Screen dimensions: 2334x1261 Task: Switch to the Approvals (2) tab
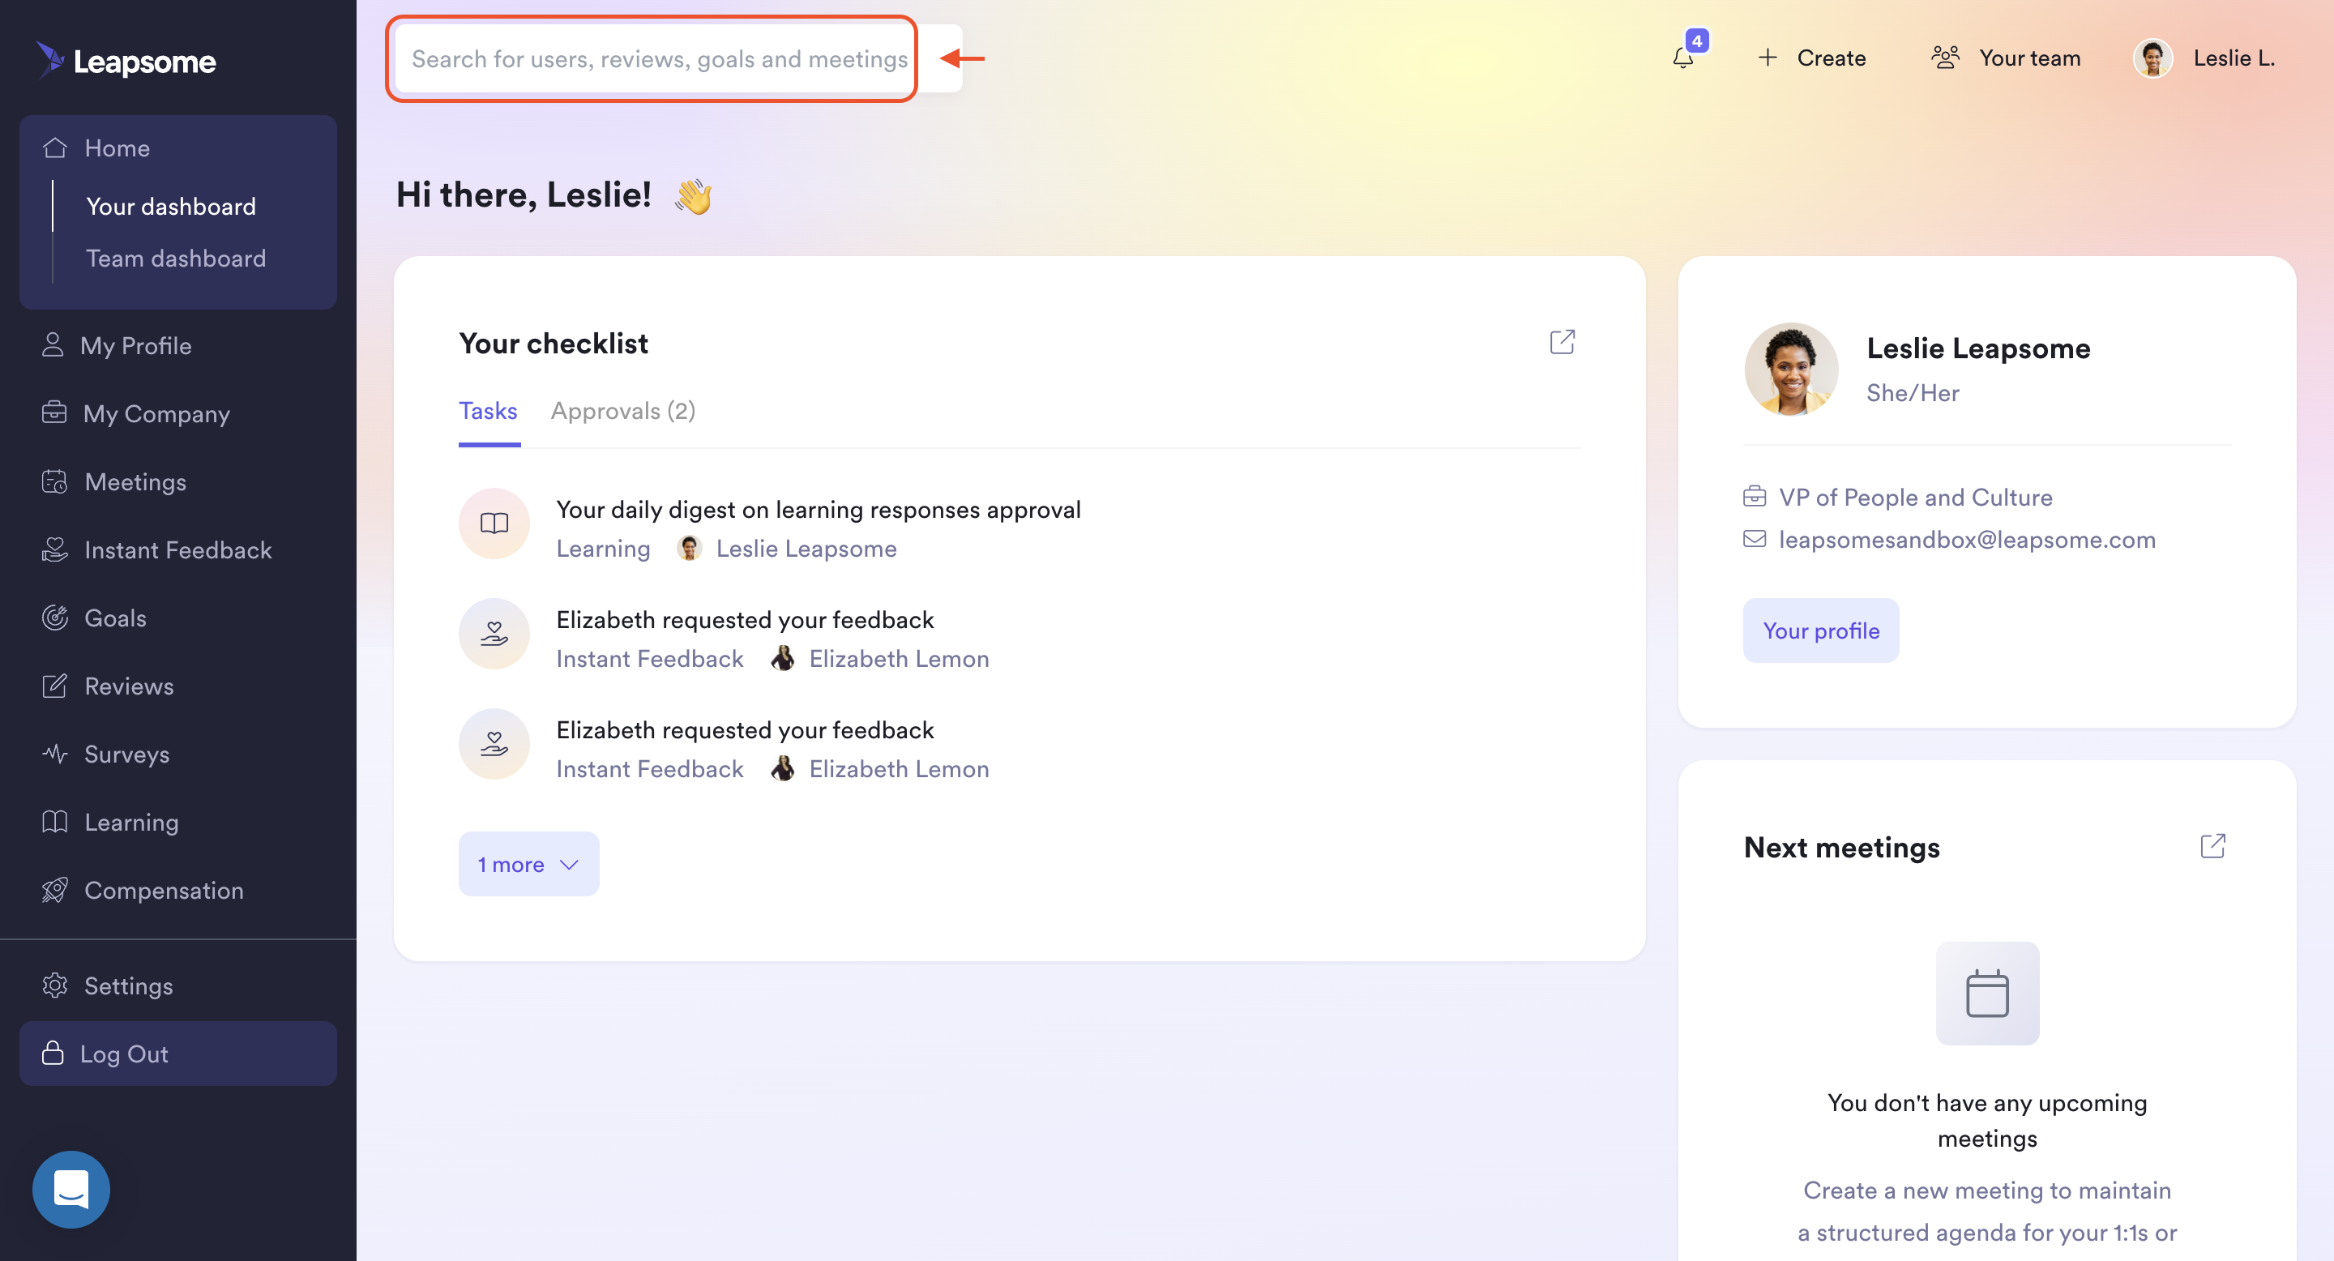click(x=623, y=410)
